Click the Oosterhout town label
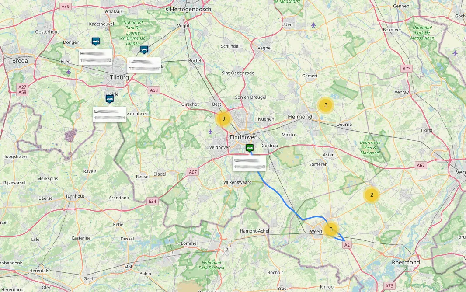 [x=47, y=32]
